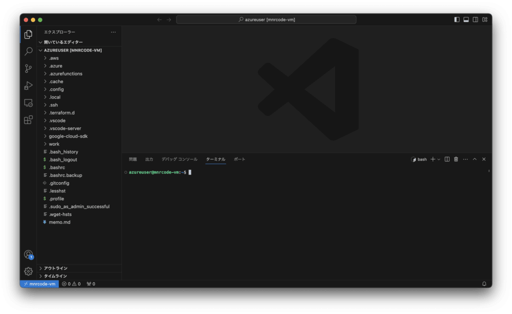Switch to the デバッグ コンソール tab

179,159
